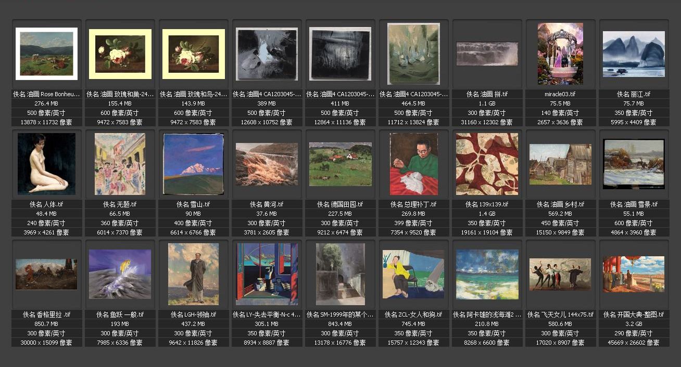Open the 佚名 LGH-领袖.tif portrait thumbnail
The width and height of the screenshot is (681, 367).
click(193, 274)
